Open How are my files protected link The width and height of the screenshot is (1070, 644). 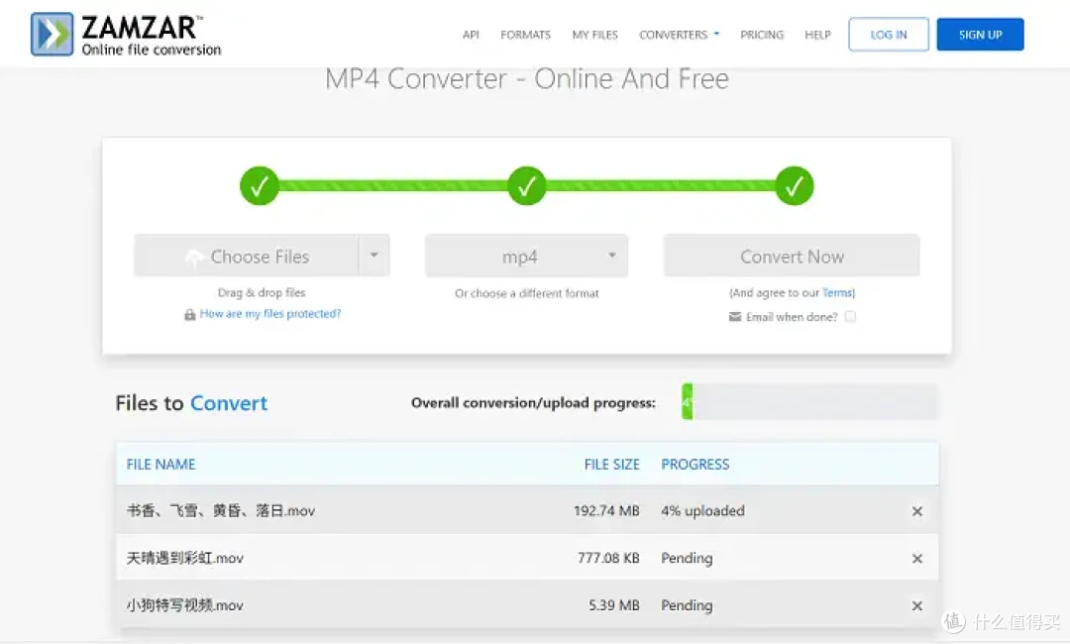270,314
